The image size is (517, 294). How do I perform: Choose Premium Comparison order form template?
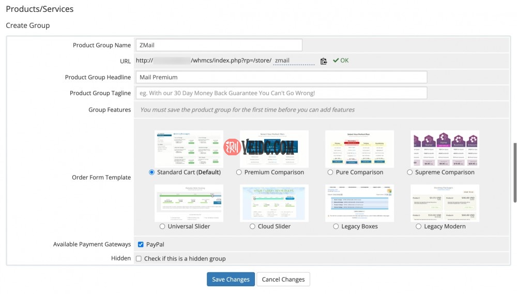click(239, 172)
